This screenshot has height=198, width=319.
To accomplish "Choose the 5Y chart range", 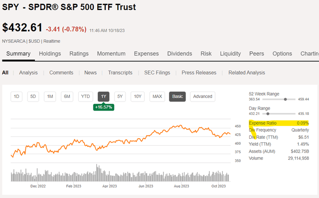I will 120,97.
